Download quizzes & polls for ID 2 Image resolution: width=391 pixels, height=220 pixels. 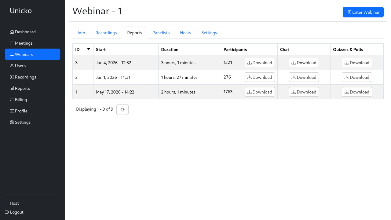tap(357, 77)
